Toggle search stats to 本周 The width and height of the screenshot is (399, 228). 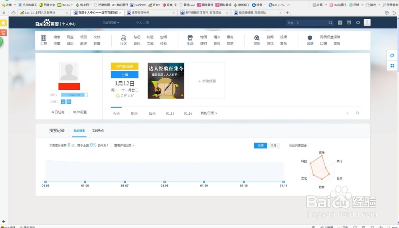click(260, 145)
